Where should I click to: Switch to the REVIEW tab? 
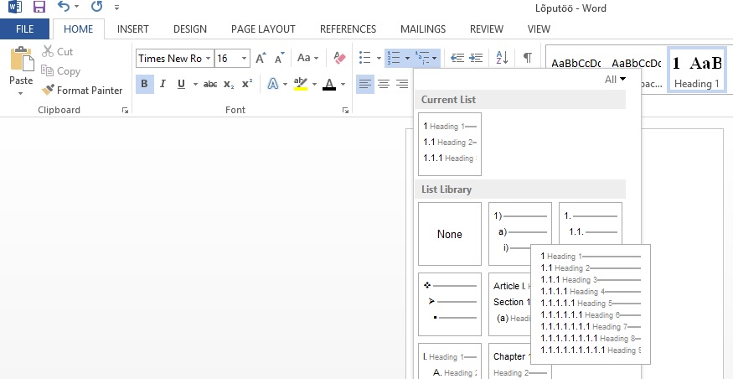487,29
